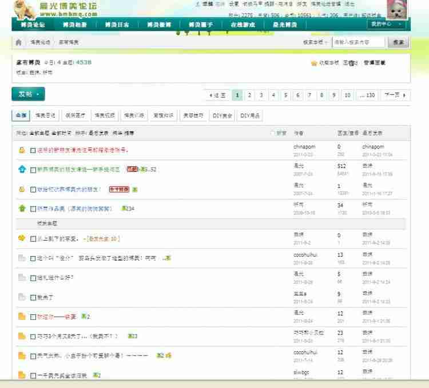Viewport: 429px width, 388px height.
Task: Check the box for the 512-reply pinned thread
Action: [x=33, y=170]
